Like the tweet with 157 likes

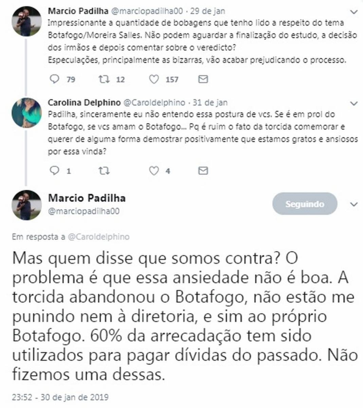(154, 79)
